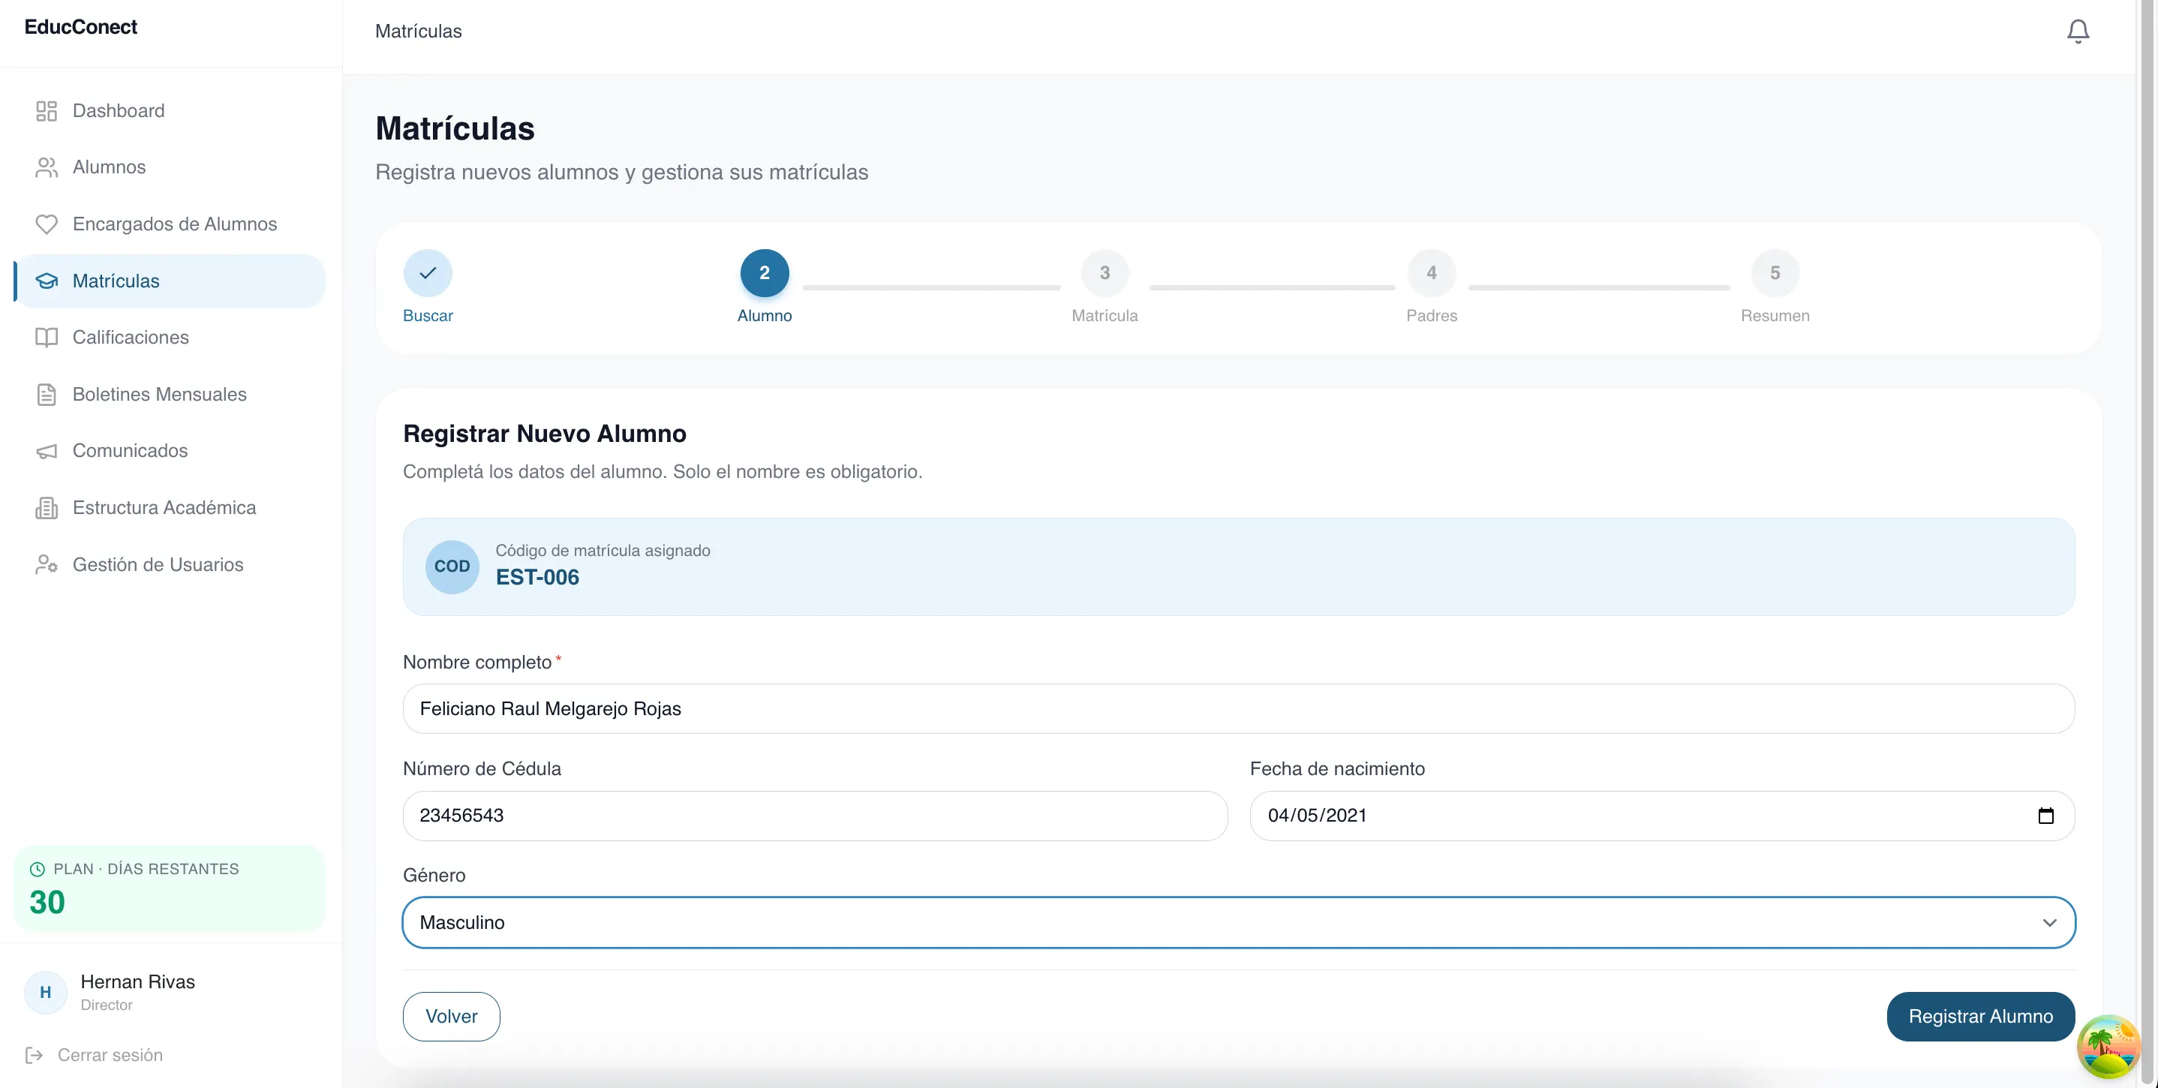This screenshot has height=1088, width=2158.
Task: Click the Comunicados megaphone icon
Action: tap(46, 452)
